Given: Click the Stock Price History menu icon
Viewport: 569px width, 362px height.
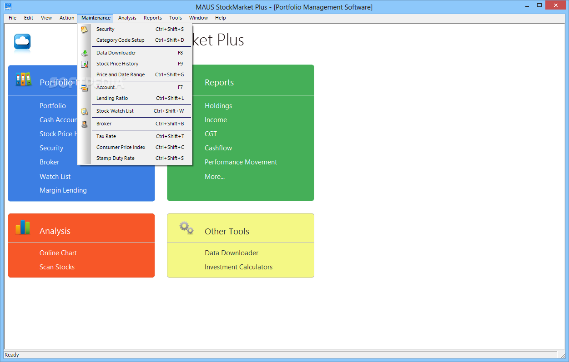Looking at the screenshot, I should coord(84,64).
